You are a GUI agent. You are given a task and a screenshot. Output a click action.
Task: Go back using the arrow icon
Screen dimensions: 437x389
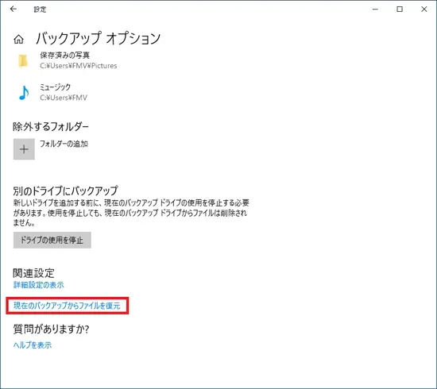pos(13,10)
